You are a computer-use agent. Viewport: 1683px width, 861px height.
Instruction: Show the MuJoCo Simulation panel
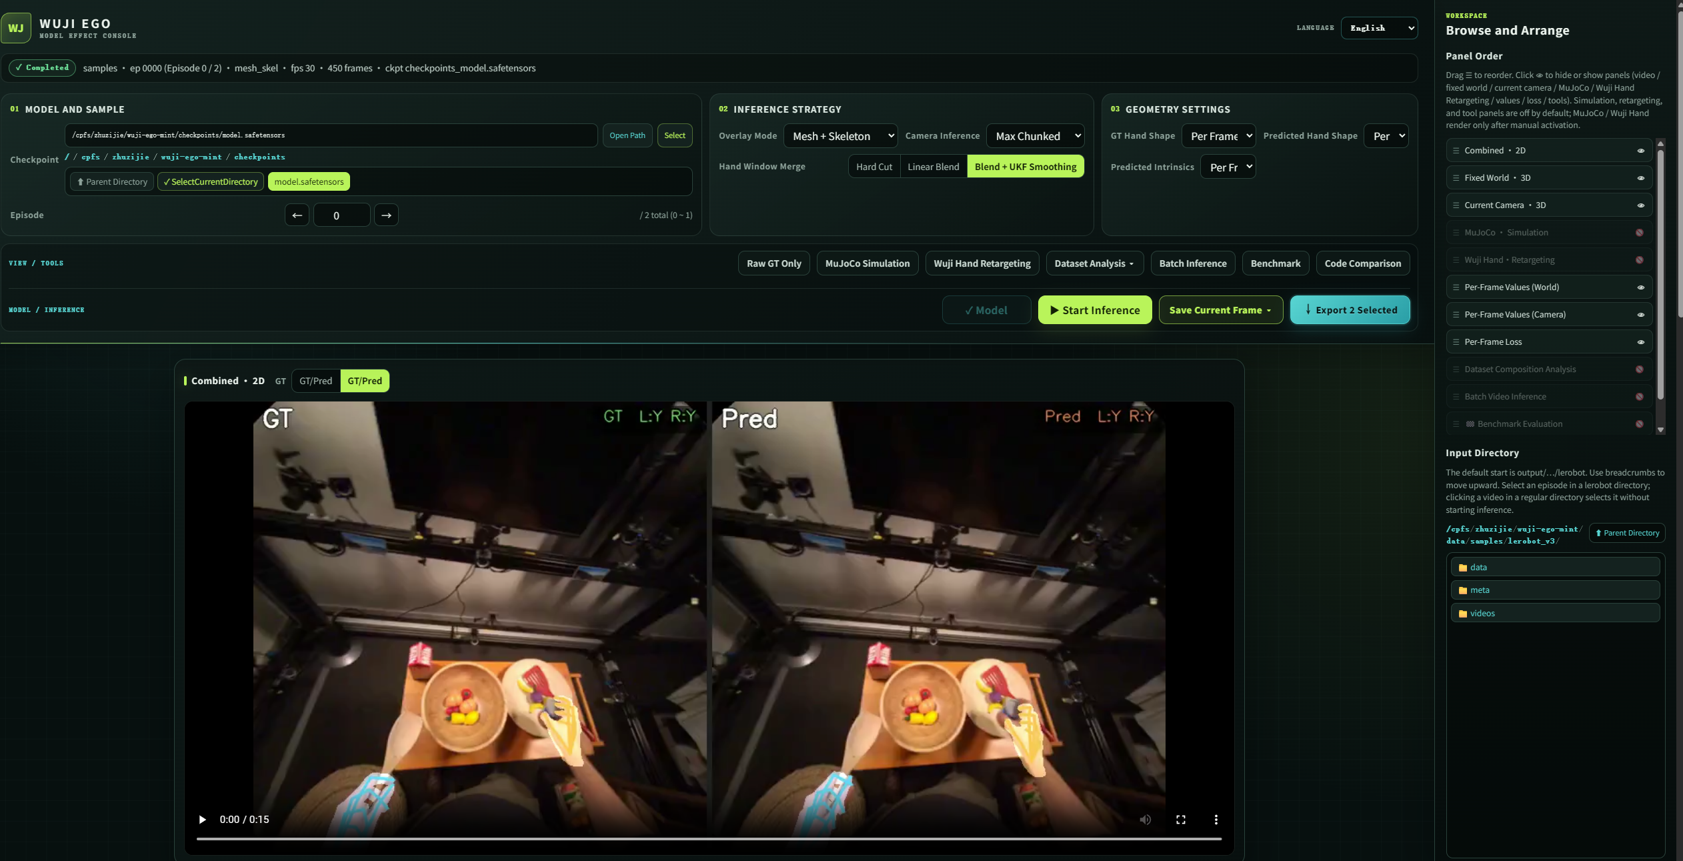coord(1640,233)
